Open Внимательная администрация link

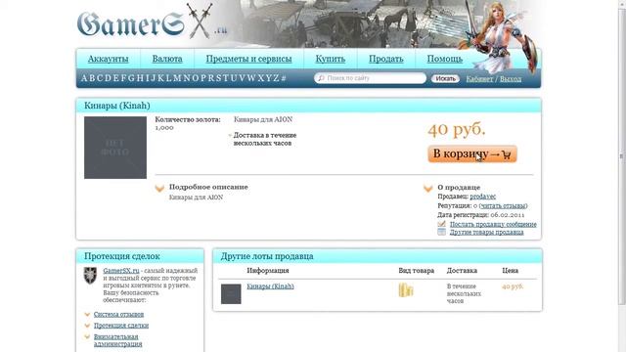(117, 340)
